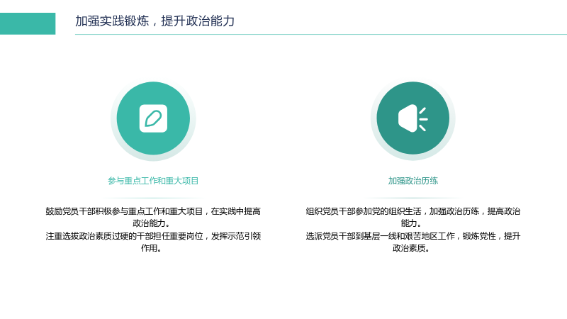Image resolution: width=567 pixels, height=319 pixels.
Task: Click the white rounded square inside left circle
Action: (153, 118)
